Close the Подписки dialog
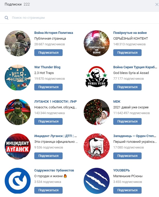159x197 pixels. [x=157, y=4]
